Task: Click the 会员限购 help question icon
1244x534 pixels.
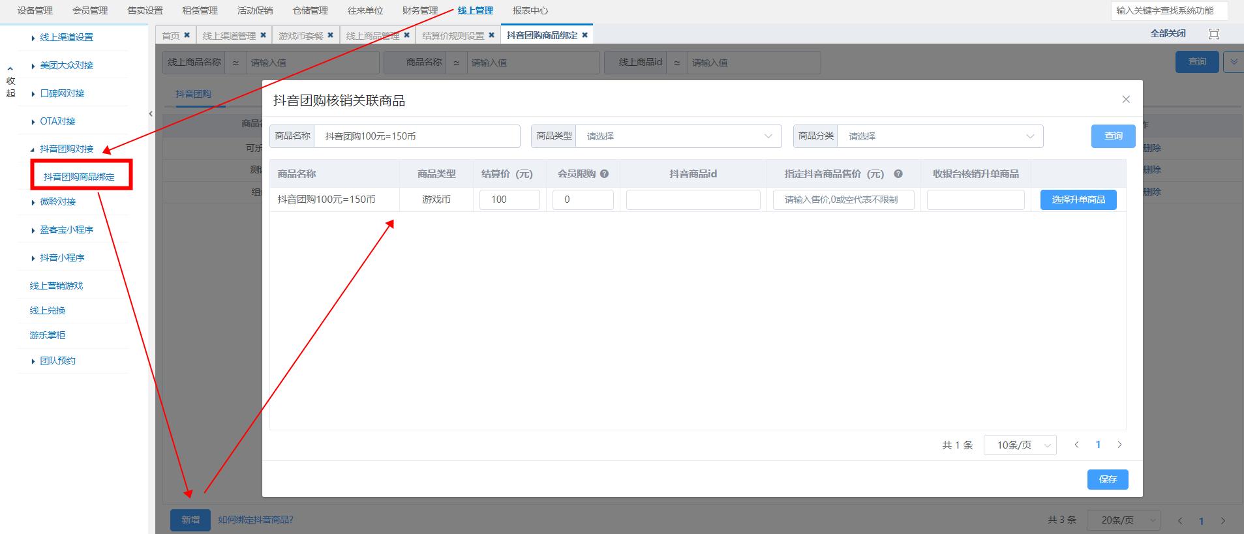Action: (604, 174)
